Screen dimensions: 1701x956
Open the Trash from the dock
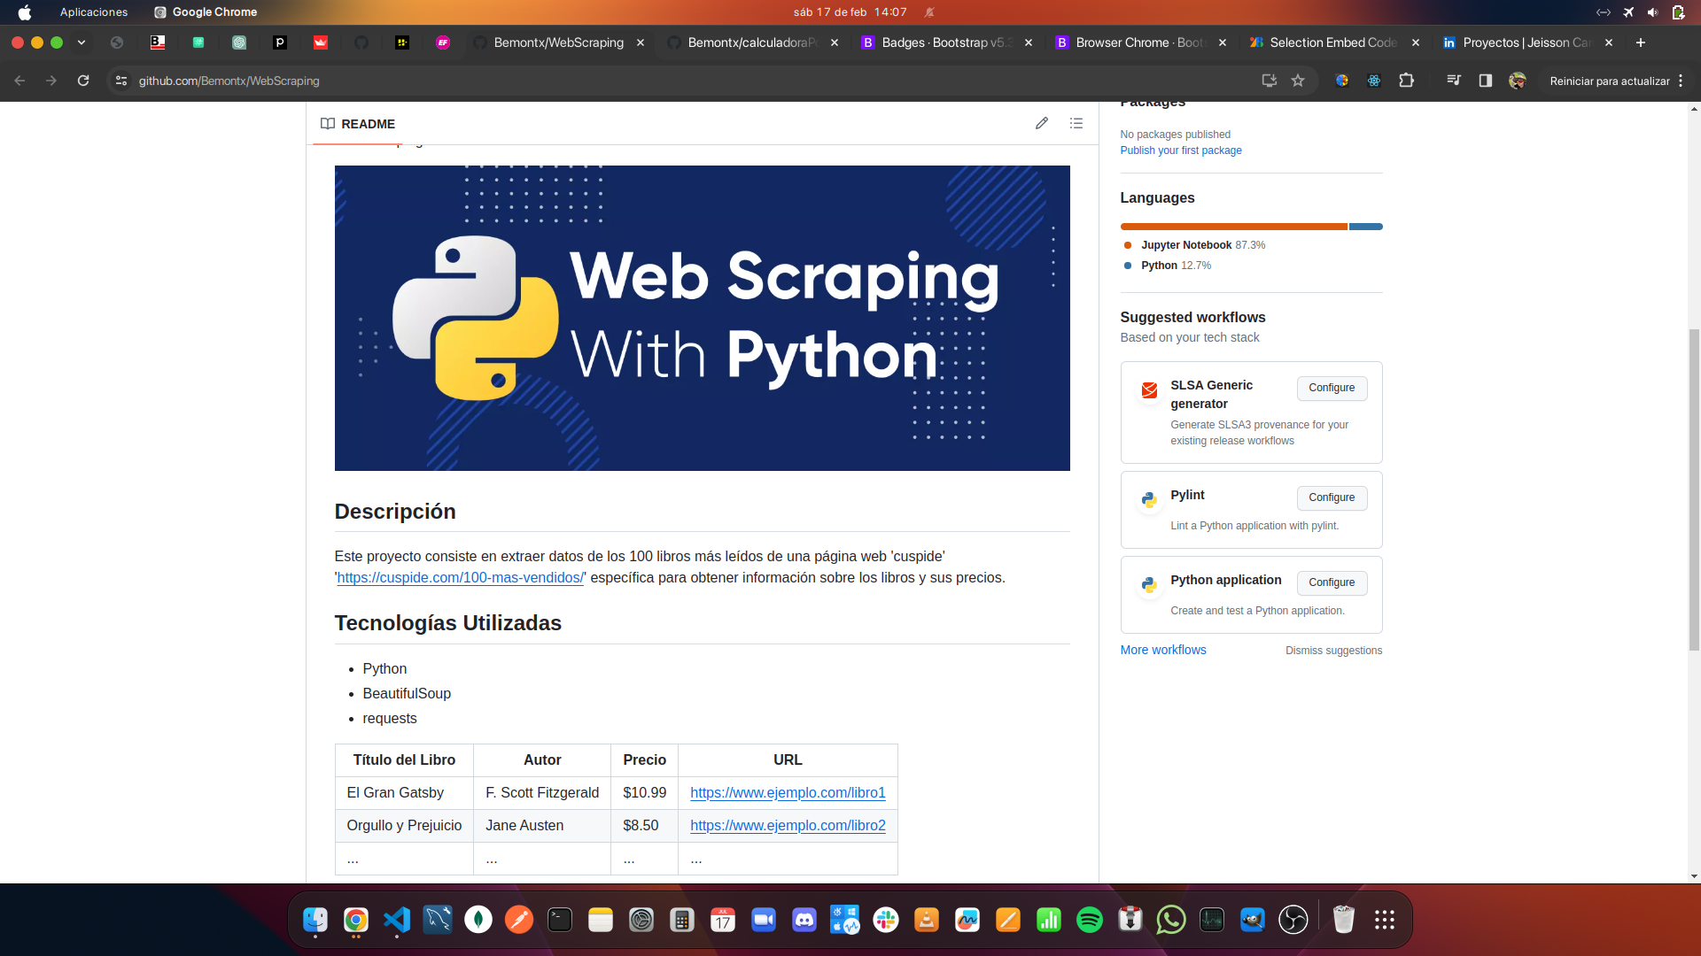click(1344, 920)
